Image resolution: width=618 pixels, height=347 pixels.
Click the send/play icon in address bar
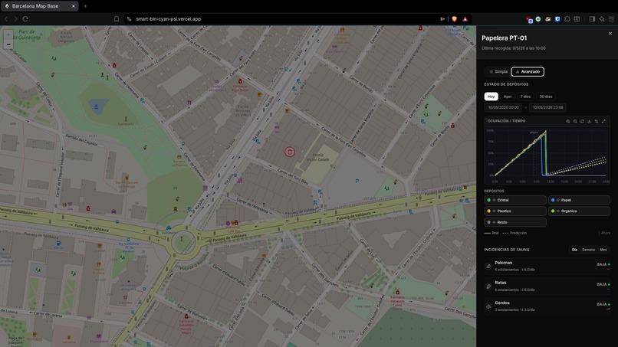point(442,19)
